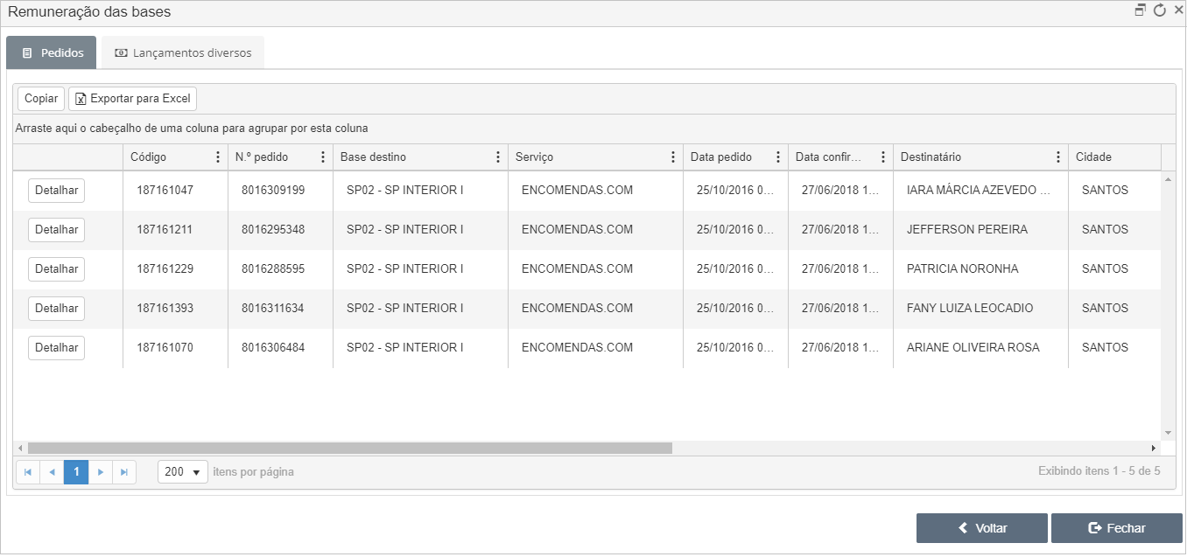Image resolution: width=1187 pixels, height=557 pixels.
Task: Export the table with Exportar para Excel
Action: click(132, 99)
